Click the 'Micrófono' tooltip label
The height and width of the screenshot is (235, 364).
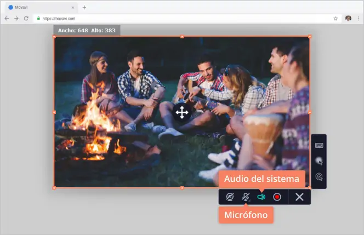(246, 215)
